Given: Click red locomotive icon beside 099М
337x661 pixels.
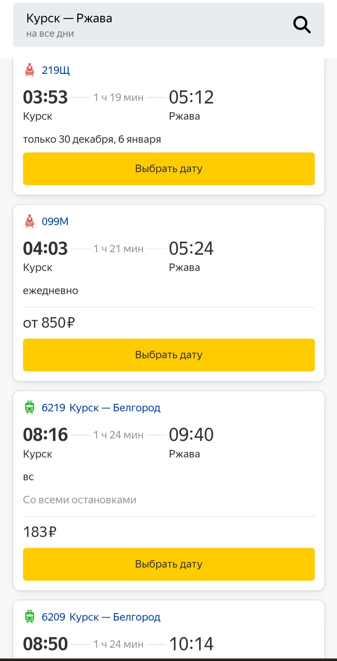Looking at the screenshot, I should pos(30,221).
